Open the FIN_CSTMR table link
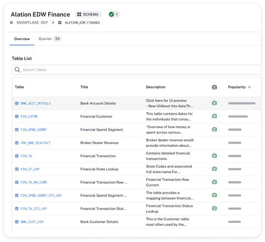The width and height of the screenshot is (265, 242). tap(29, 117)
